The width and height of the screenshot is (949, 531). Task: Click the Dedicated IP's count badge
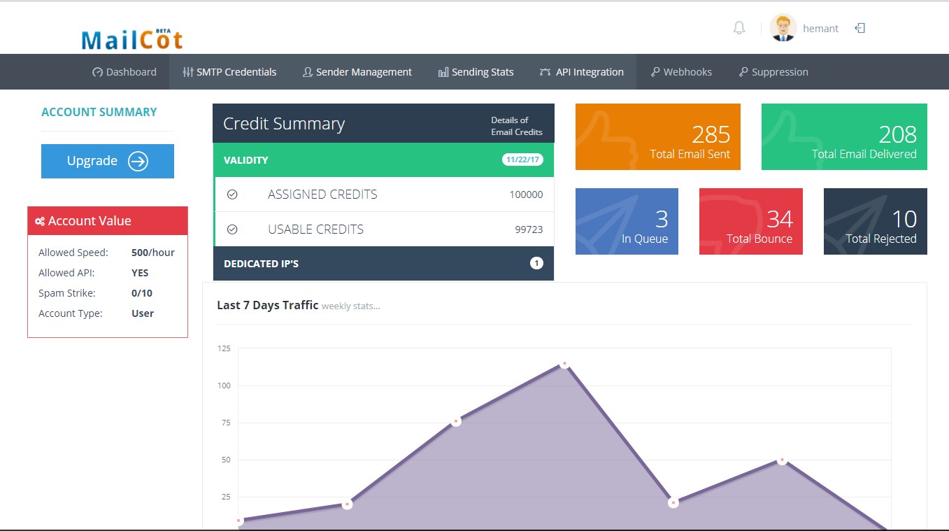pos(536,264)
